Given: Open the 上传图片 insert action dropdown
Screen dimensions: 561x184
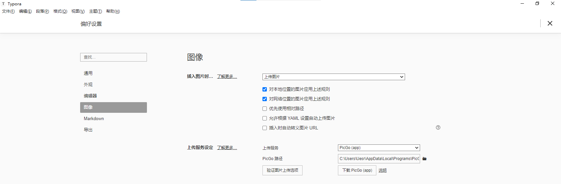Looking at the screenshot, I should [x=334, y=77].
